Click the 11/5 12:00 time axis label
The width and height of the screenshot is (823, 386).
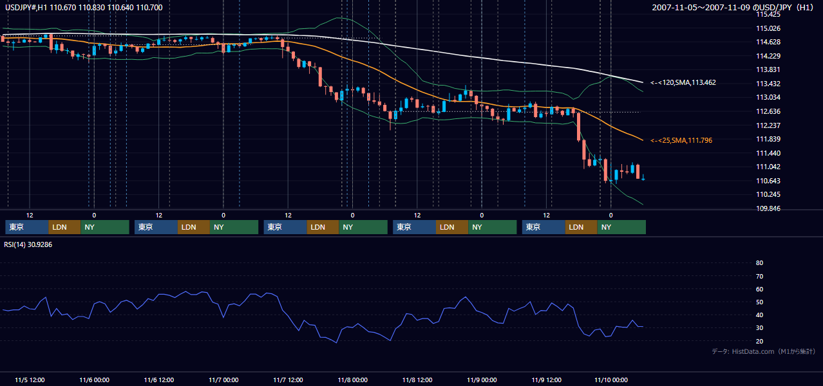[30, 380]
